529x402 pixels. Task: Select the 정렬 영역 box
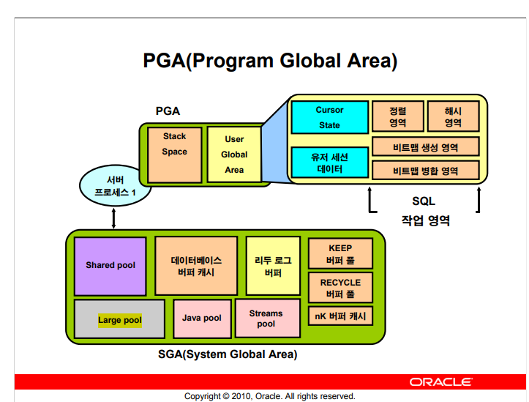[398, 116]
